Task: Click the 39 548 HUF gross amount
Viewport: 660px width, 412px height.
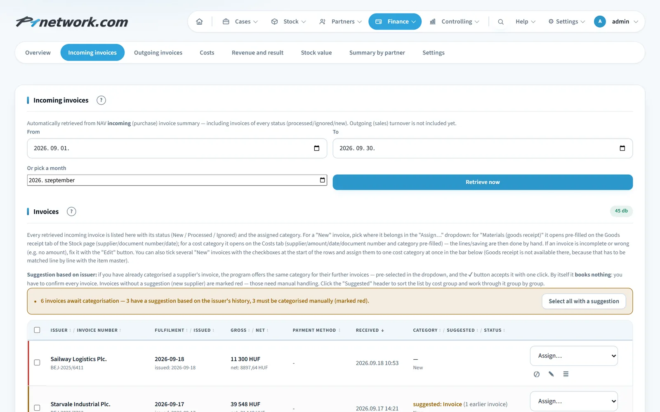Action: pyautogui.click(x=245, y=404)
